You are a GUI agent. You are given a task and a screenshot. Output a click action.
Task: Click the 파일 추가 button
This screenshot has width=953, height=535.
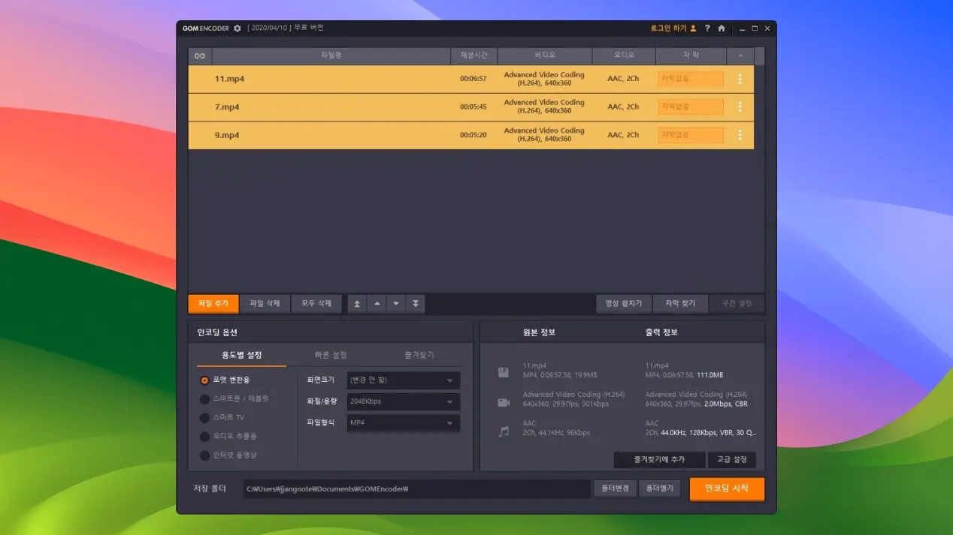(x=213, y=304)
